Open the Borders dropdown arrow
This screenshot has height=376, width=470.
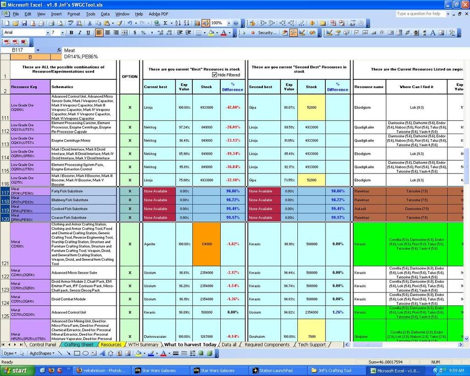204,33
